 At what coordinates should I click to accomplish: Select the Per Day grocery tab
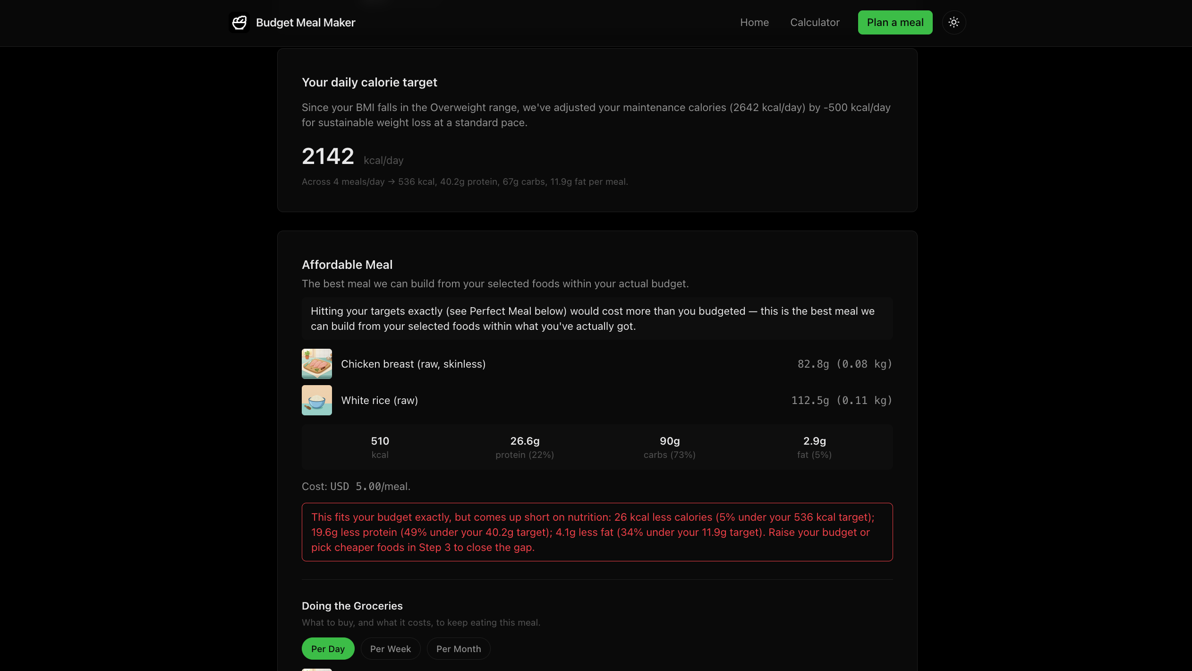click(x=328, y=648)
